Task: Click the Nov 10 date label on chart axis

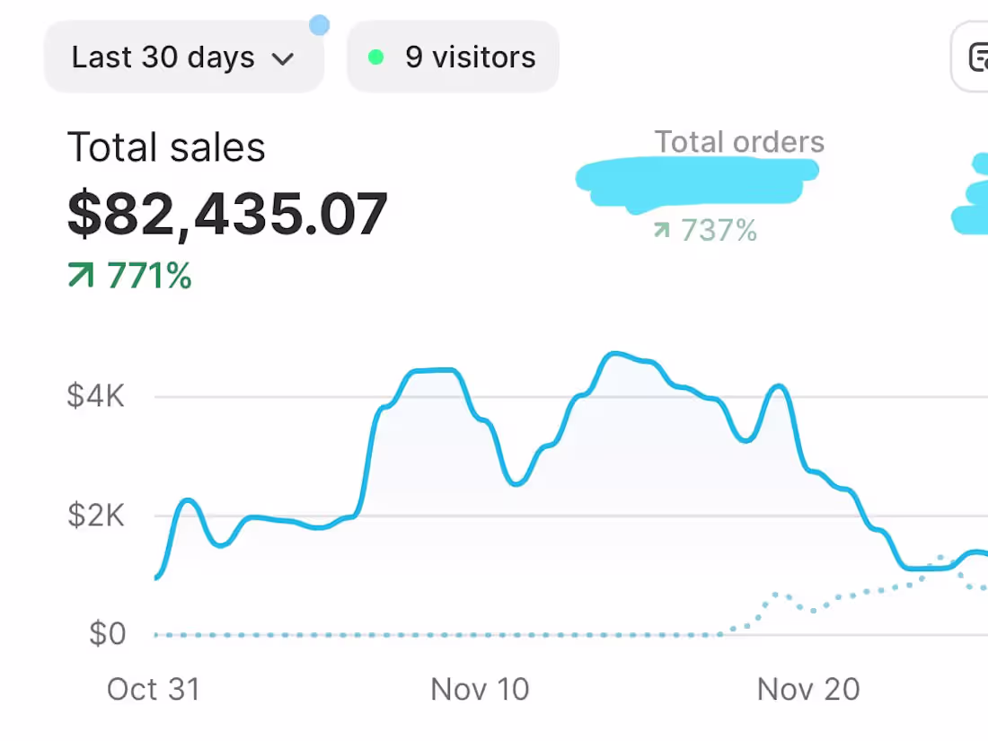Action: pyautogui.click(x=481, y=689)
